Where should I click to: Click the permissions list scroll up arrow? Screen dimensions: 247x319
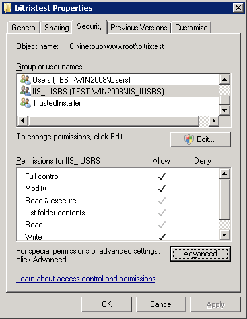[x=224, y=174]
